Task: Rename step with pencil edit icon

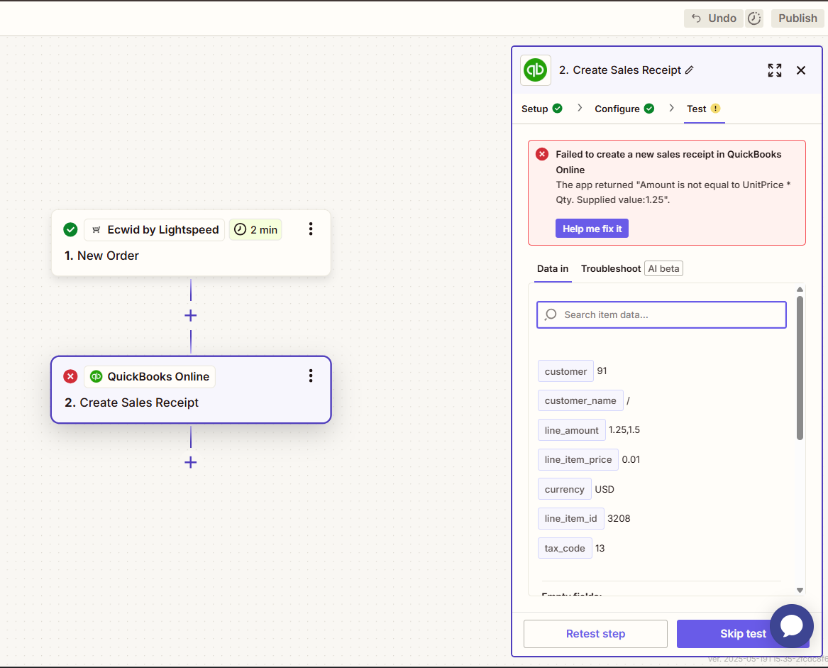Action: click(689, 70)
